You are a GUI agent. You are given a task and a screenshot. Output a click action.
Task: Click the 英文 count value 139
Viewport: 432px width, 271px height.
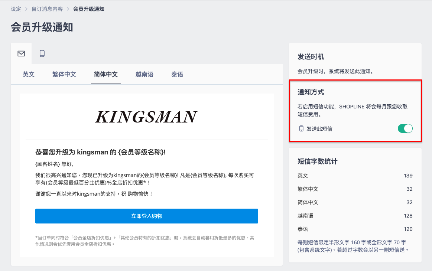(408, 176)
